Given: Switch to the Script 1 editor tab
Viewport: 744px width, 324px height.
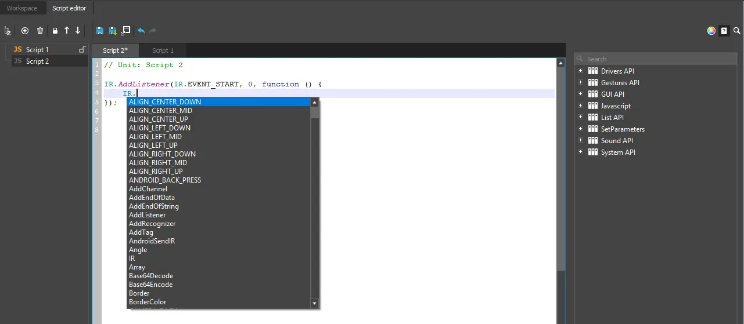Looking at the screenshot, I should [x=163, y=50].
